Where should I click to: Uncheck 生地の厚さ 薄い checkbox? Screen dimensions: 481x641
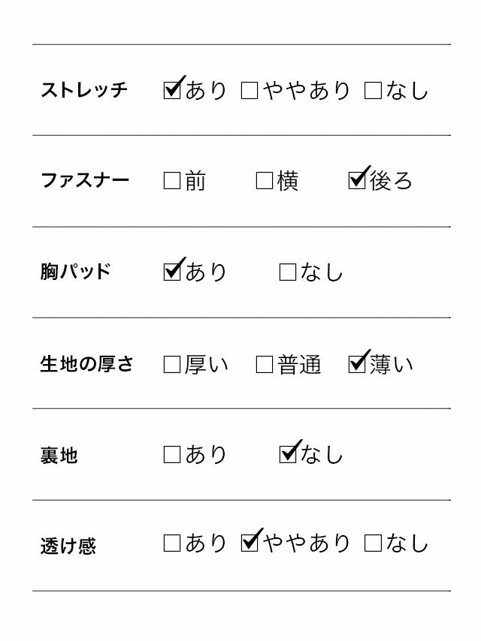357,365
